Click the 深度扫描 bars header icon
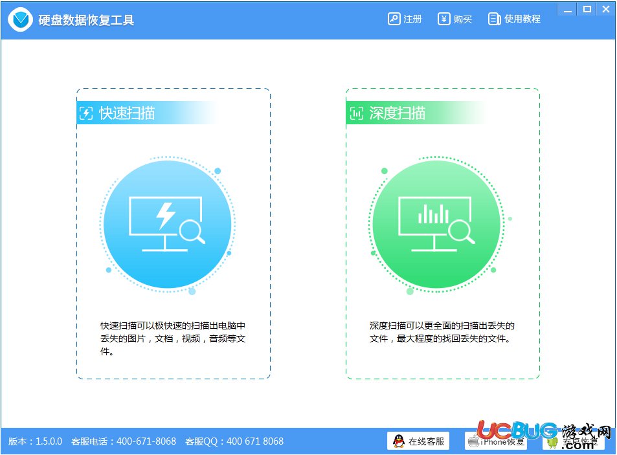This screenshot has width=617, height=455. pyautogui.click(x=357, y=113)
